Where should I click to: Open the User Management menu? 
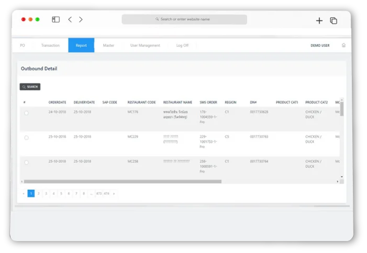click(145, 45)
